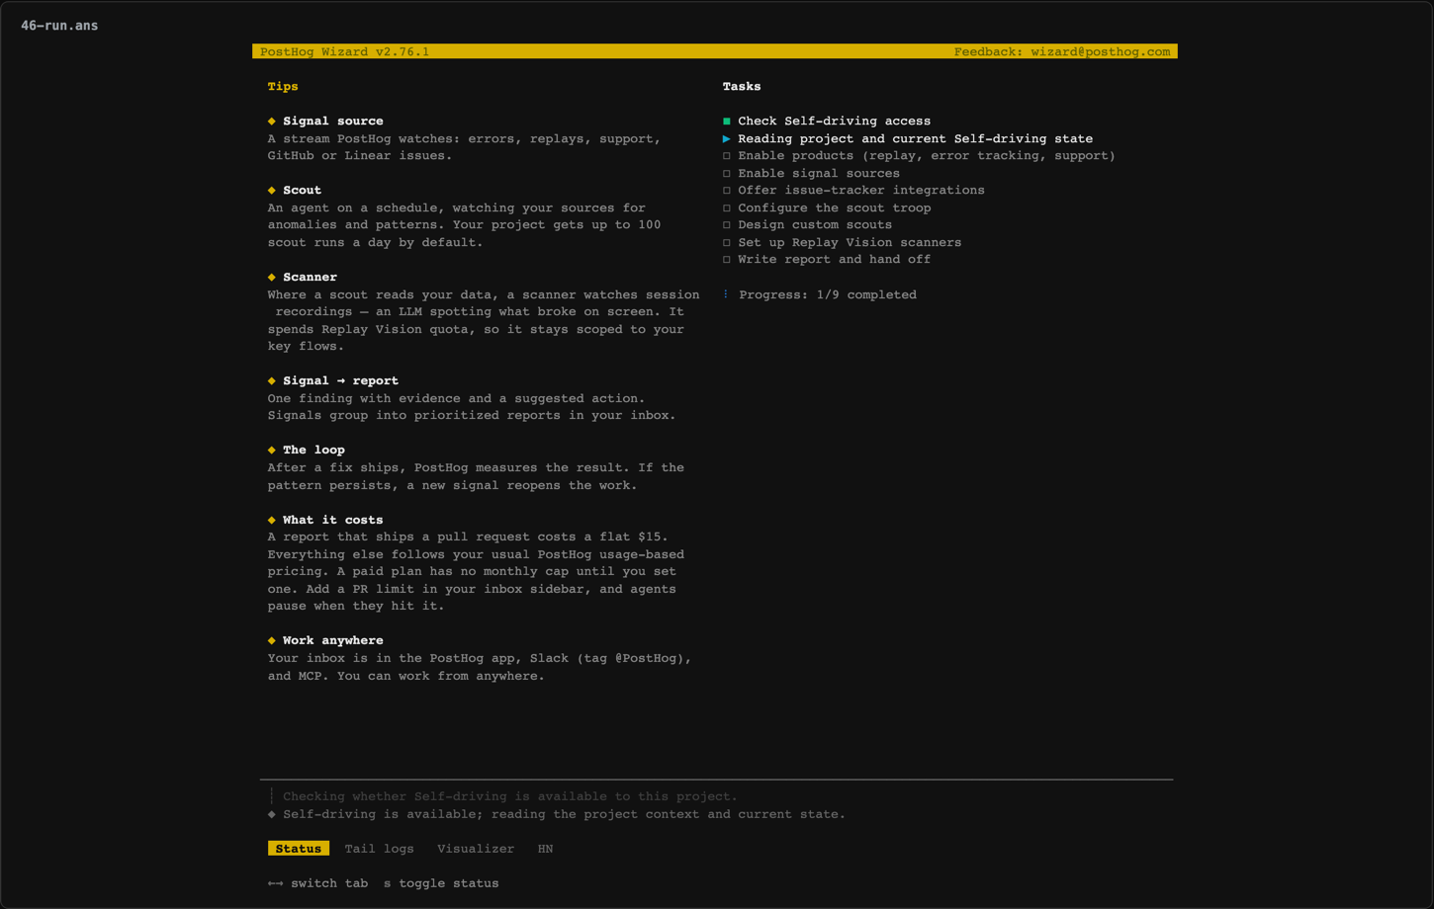Click Reading project and current Self-driving state

click(915, 139)
